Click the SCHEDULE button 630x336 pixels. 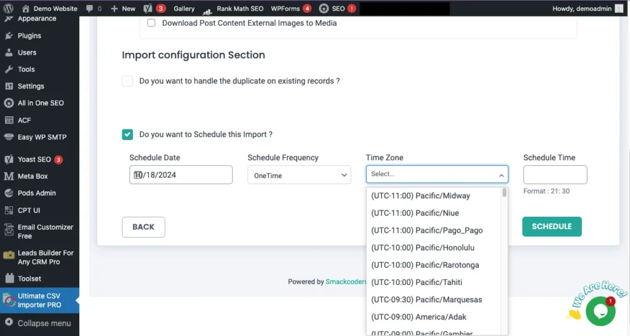[x=551, y=226]
